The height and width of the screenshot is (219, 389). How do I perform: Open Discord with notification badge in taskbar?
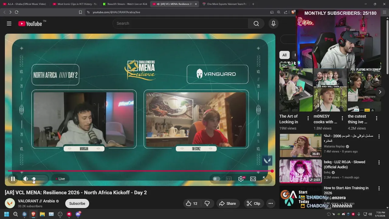[78, 214]
